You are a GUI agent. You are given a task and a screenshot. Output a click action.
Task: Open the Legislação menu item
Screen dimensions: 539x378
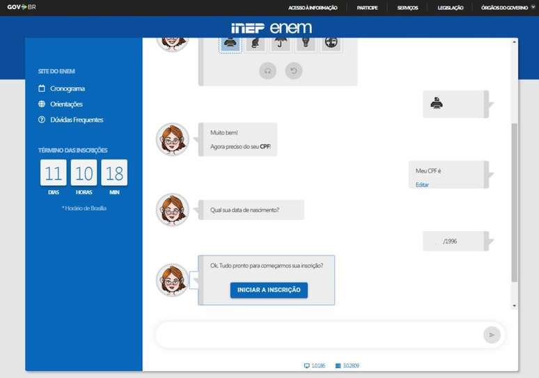(451, 8)
